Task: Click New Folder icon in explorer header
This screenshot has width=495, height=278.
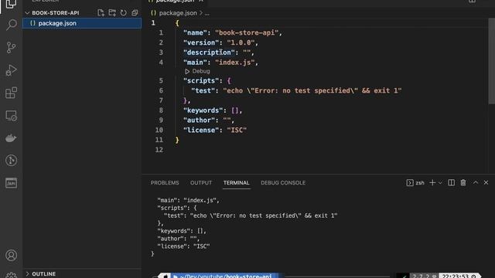Action: tap(112, 12)
